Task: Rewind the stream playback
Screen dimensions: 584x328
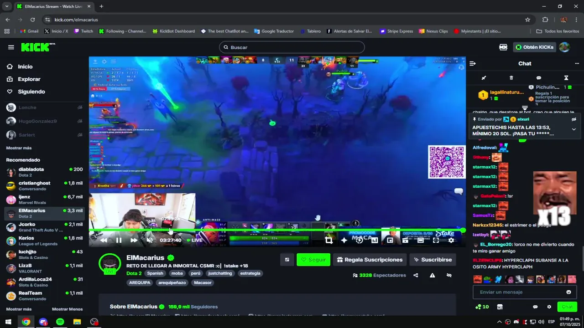Action: pyautogui.click(x=104, y=240)
